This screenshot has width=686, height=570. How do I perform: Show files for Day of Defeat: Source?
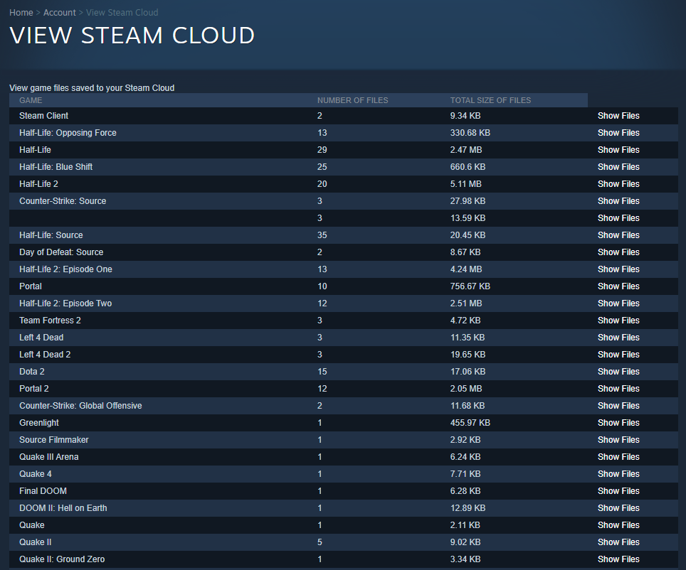(618, 252)
